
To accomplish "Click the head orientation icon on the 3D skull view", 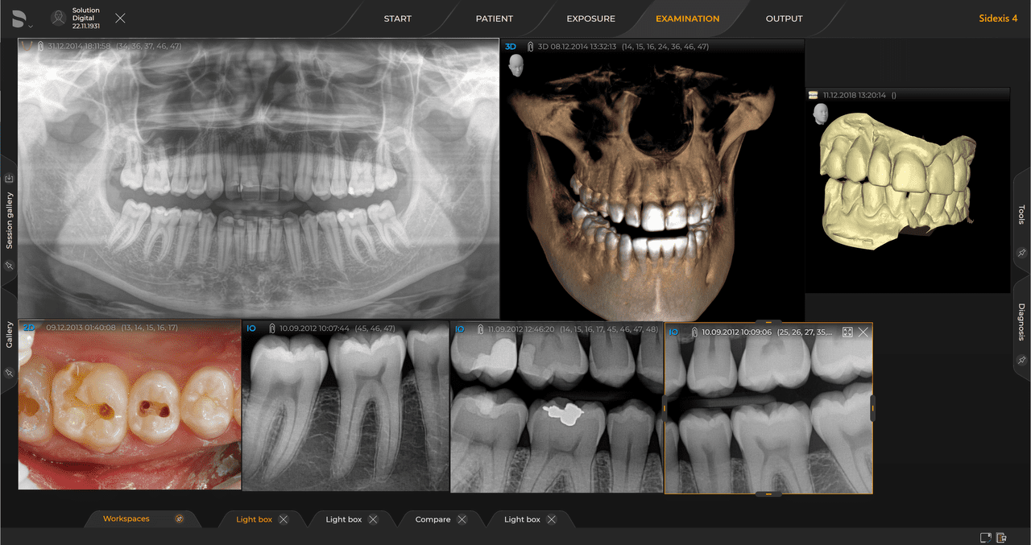I will tap(515, 65).
